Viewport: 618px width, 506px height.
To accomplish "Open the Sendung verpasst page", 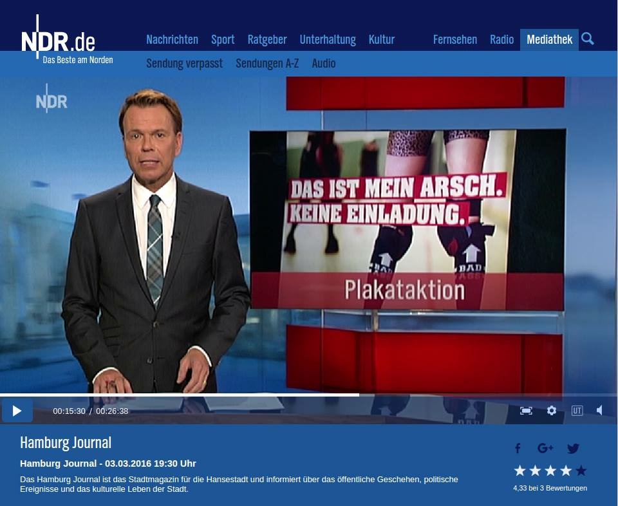I will pos(184,64).
